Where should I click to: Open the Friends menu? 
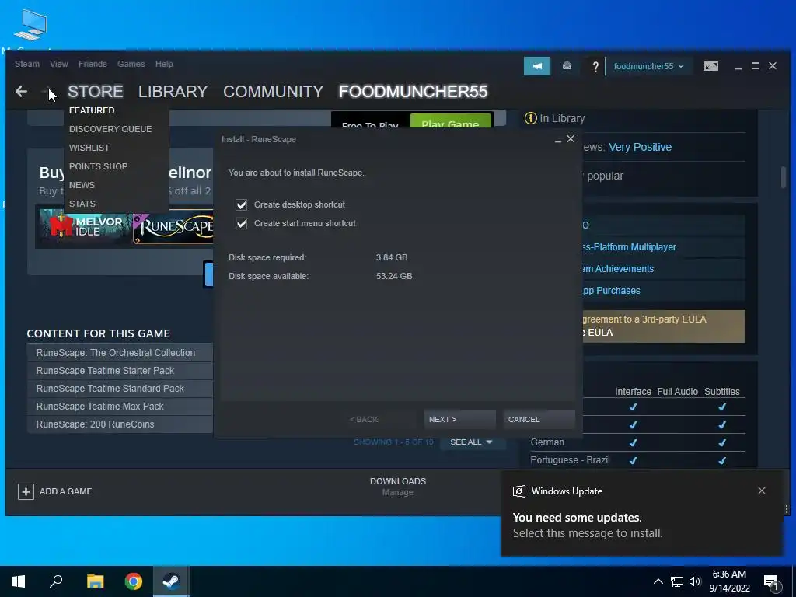click(93, 64)
